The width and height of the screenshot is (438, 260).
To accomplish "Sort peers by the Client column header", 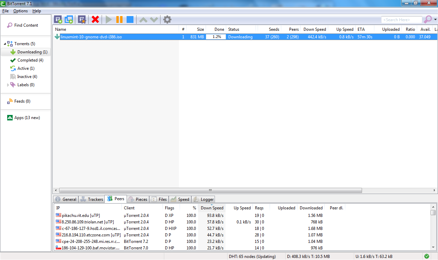I will tap(142, 208).
